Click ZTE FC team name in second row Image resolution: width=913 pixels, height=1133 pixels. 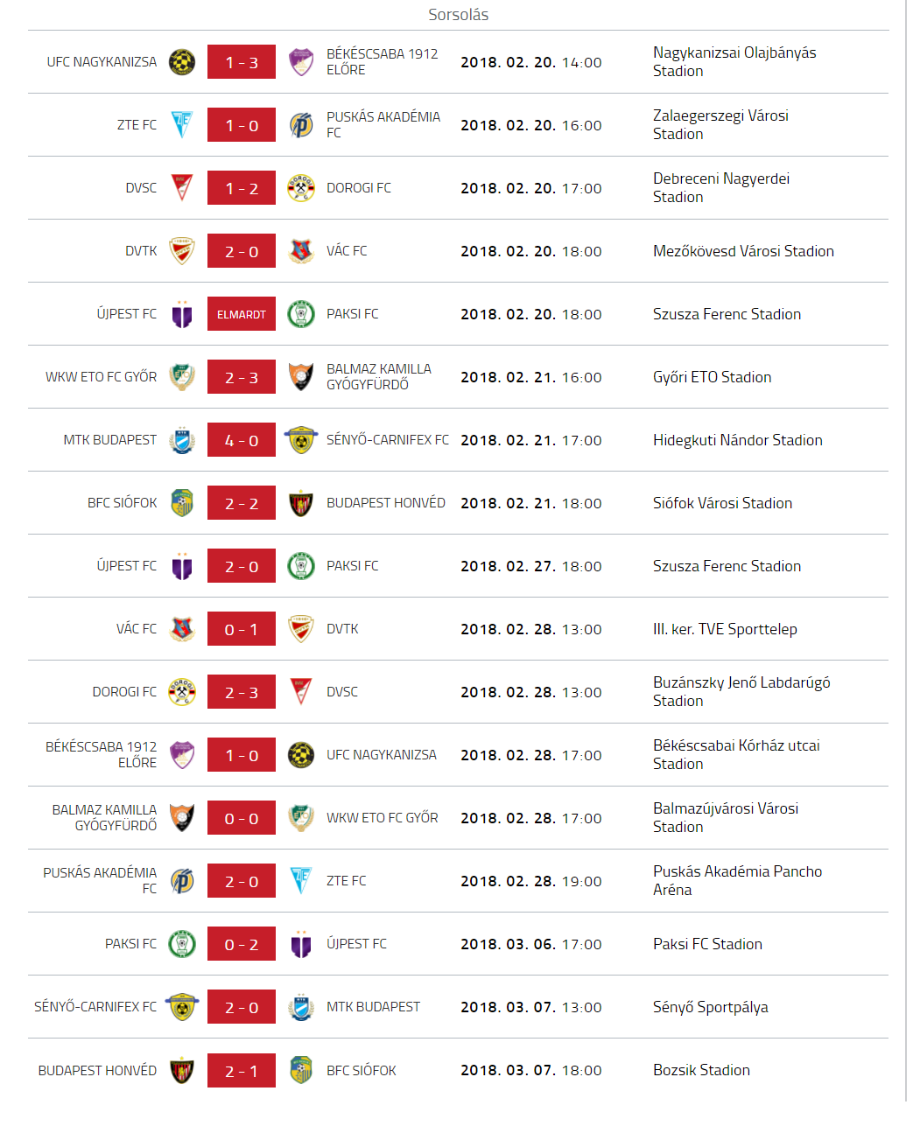137,125
